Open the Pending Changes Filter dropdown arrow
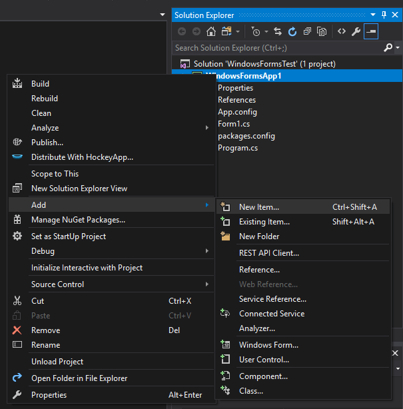Screen dimensions: 403x409 266,31
